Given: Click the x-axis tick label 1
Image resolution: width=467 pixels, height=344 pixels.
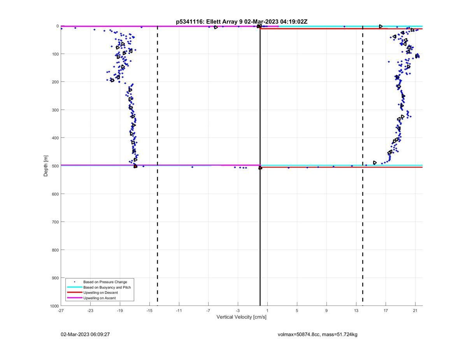Looking at the screenshot, I should 267,311.
